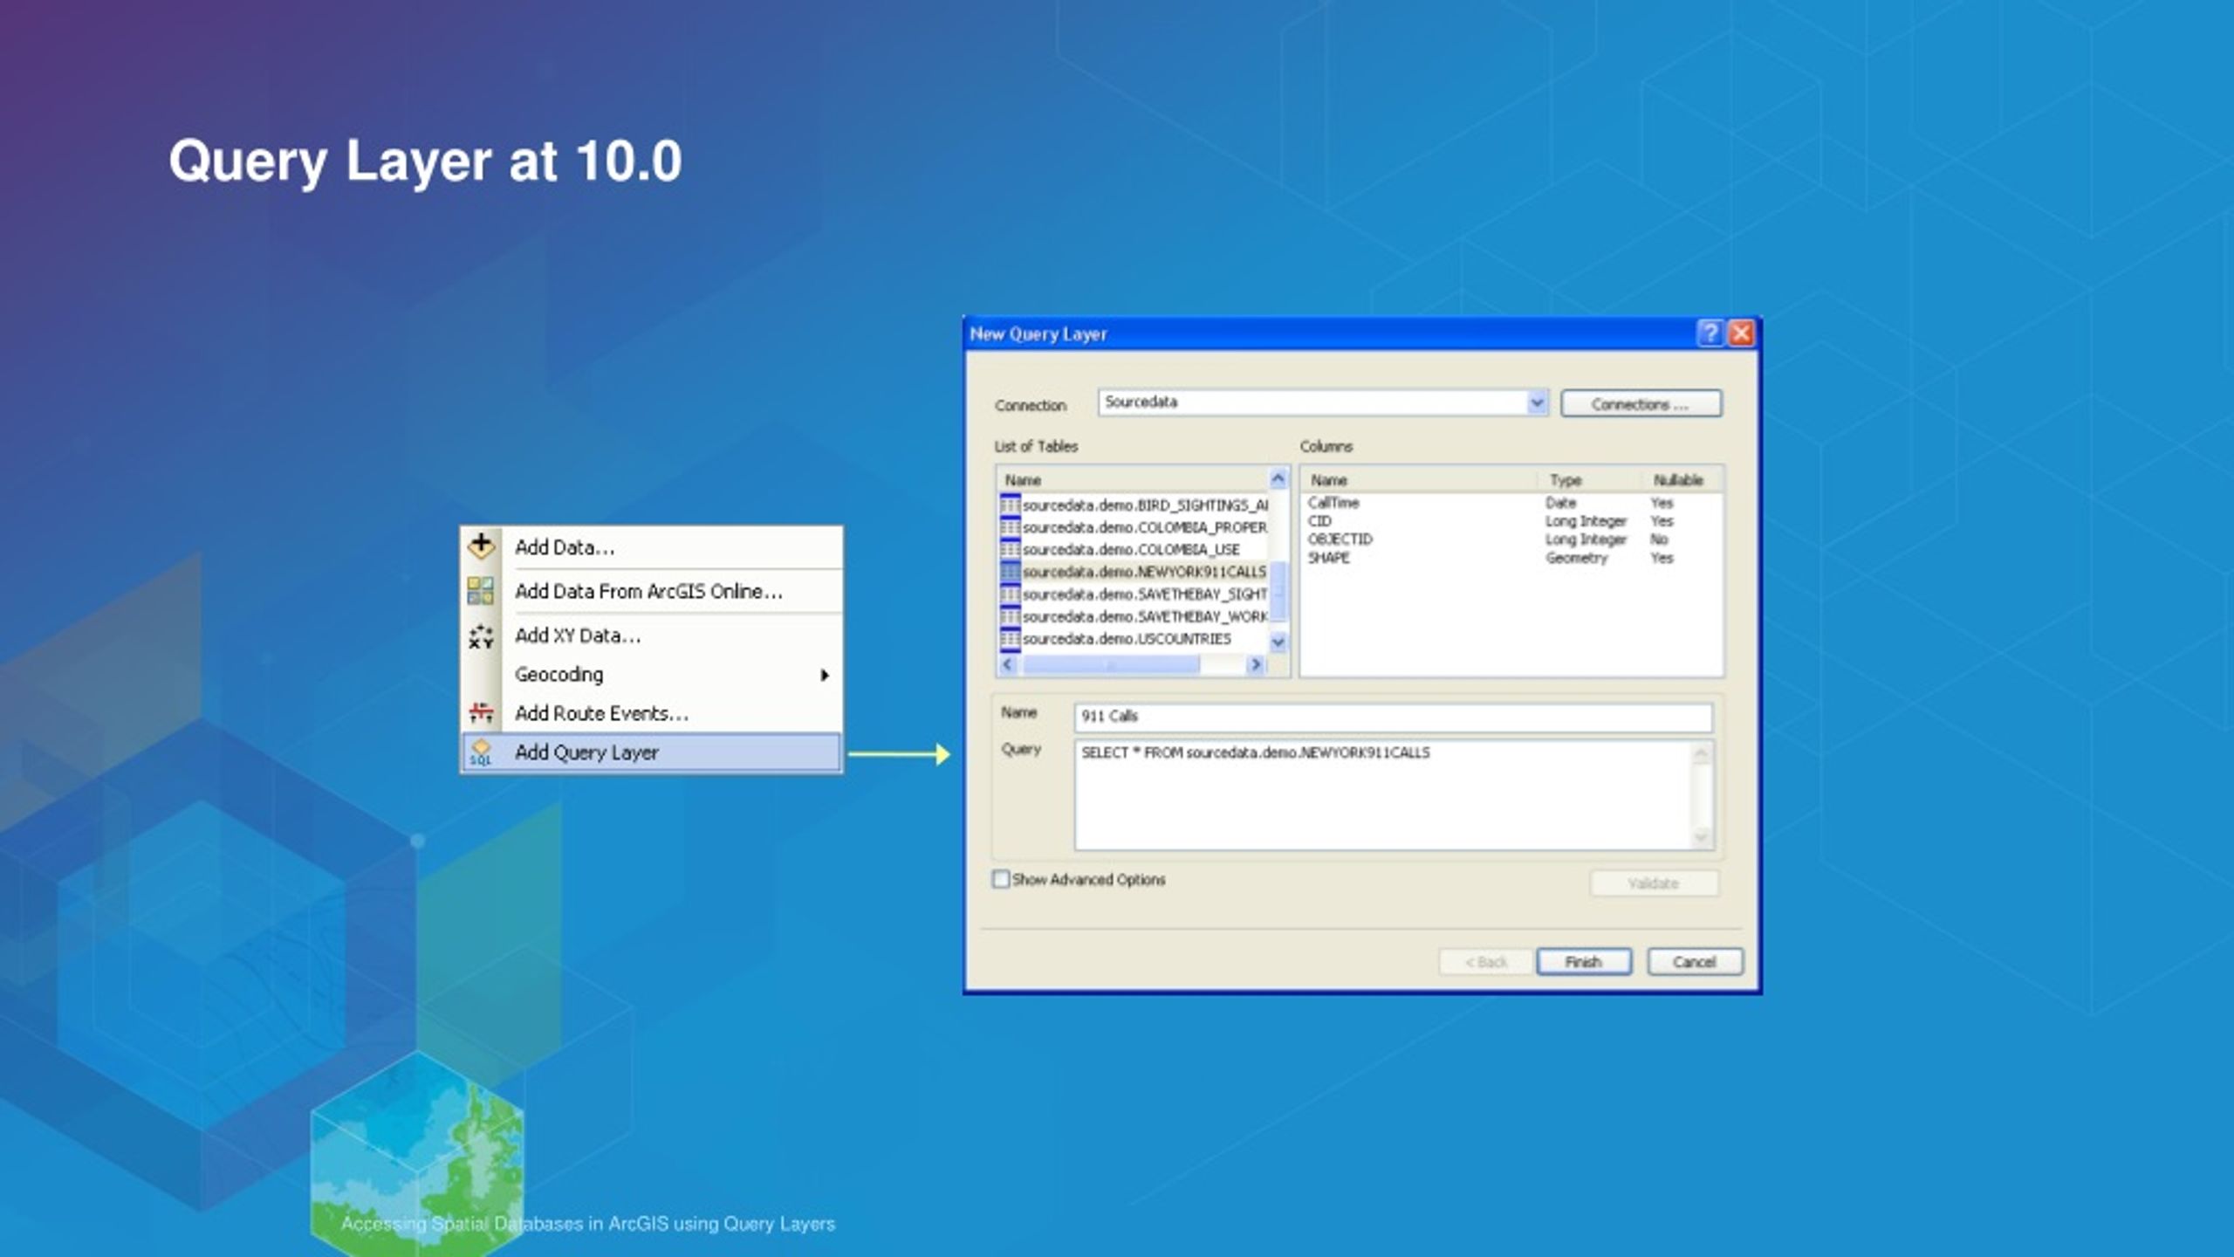This screenshot has width=2234, height=1257.
Task: Click table icon beside NEWYORK911CALLS entry
Action: 1010,572
